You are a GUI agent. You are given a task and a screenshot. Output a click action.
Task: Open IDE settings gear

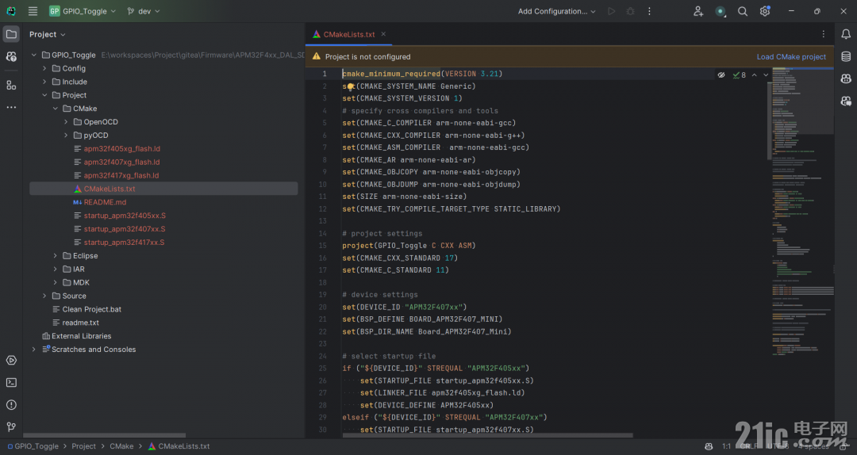[x=765, y=11]
